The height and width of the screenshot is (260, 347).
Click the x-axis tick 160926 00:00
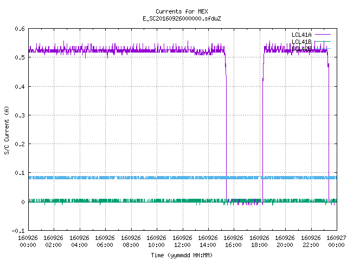28,241
